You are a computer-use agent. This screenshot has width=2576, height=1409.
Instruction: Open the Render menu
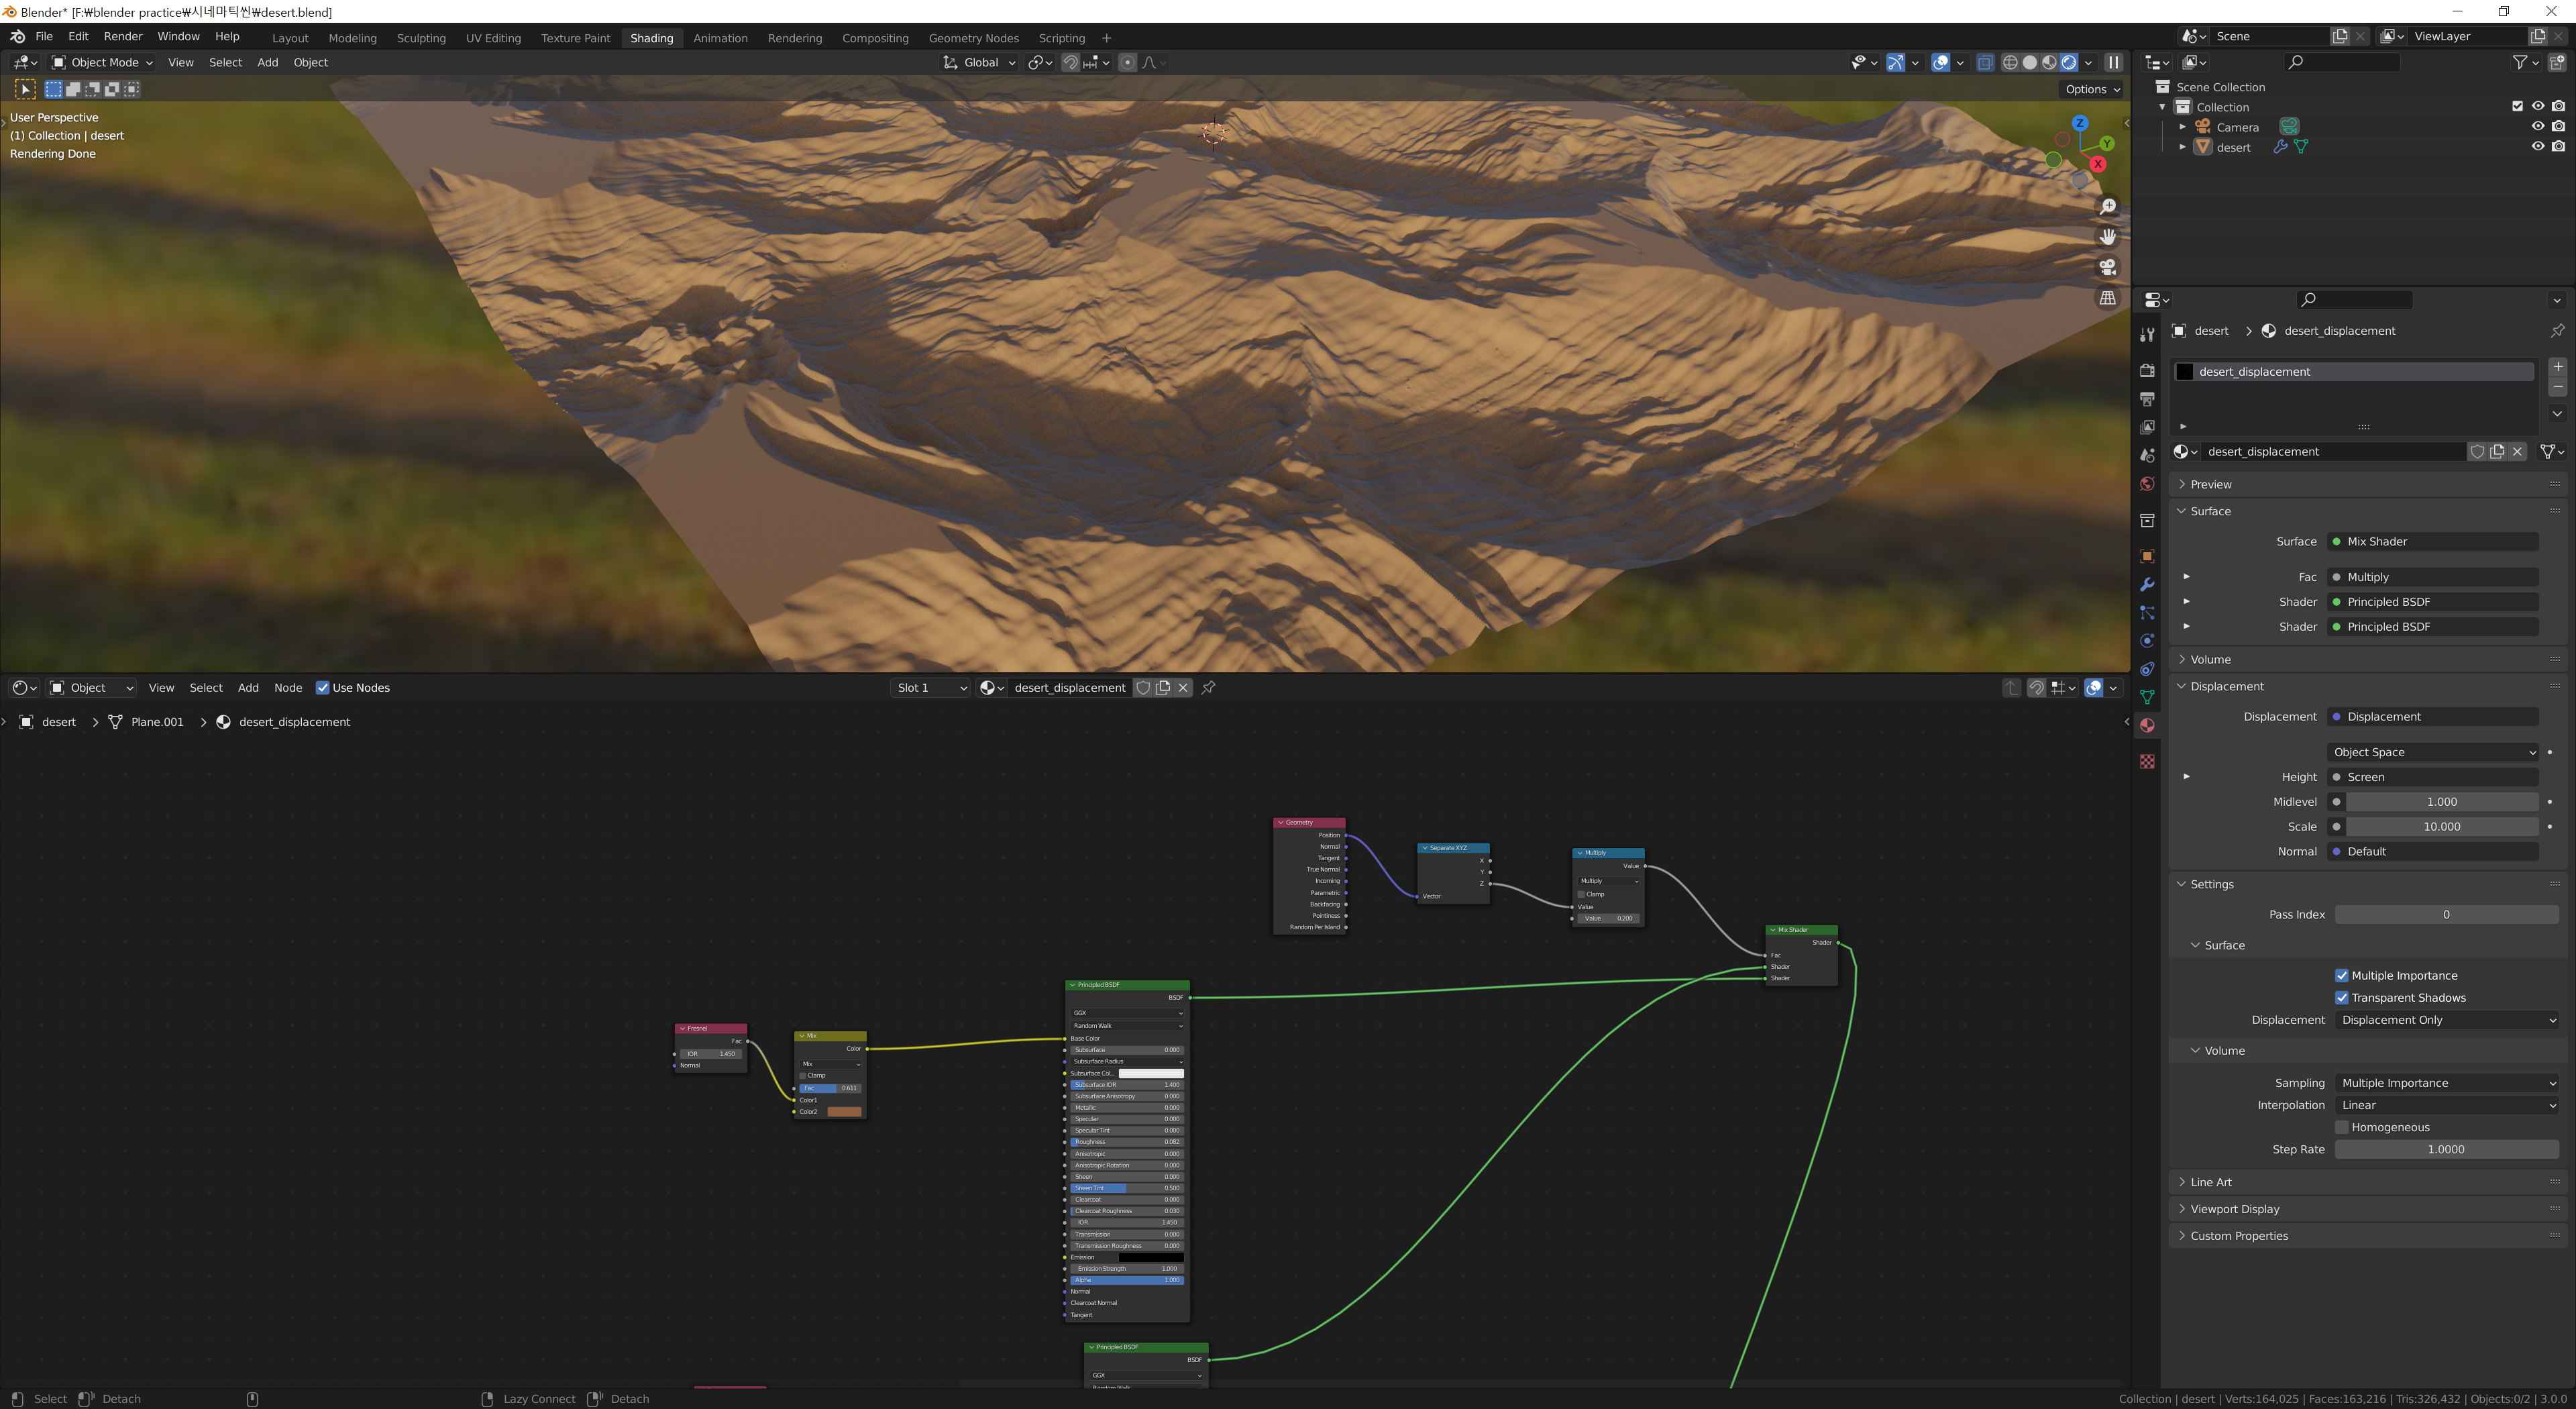[x=123, y=36]
